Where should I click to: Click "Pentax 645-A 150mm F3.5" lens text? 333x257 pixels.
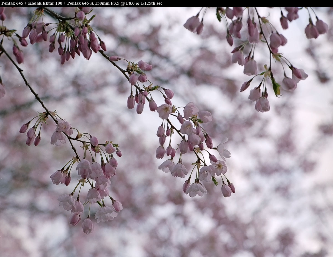click(93, 3)
